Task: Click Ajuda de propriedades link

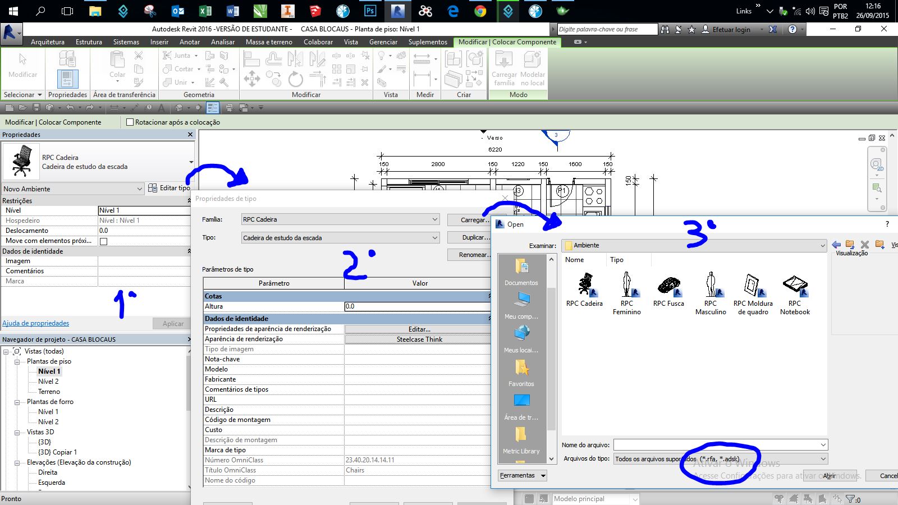Action: [x=36, y=323]
